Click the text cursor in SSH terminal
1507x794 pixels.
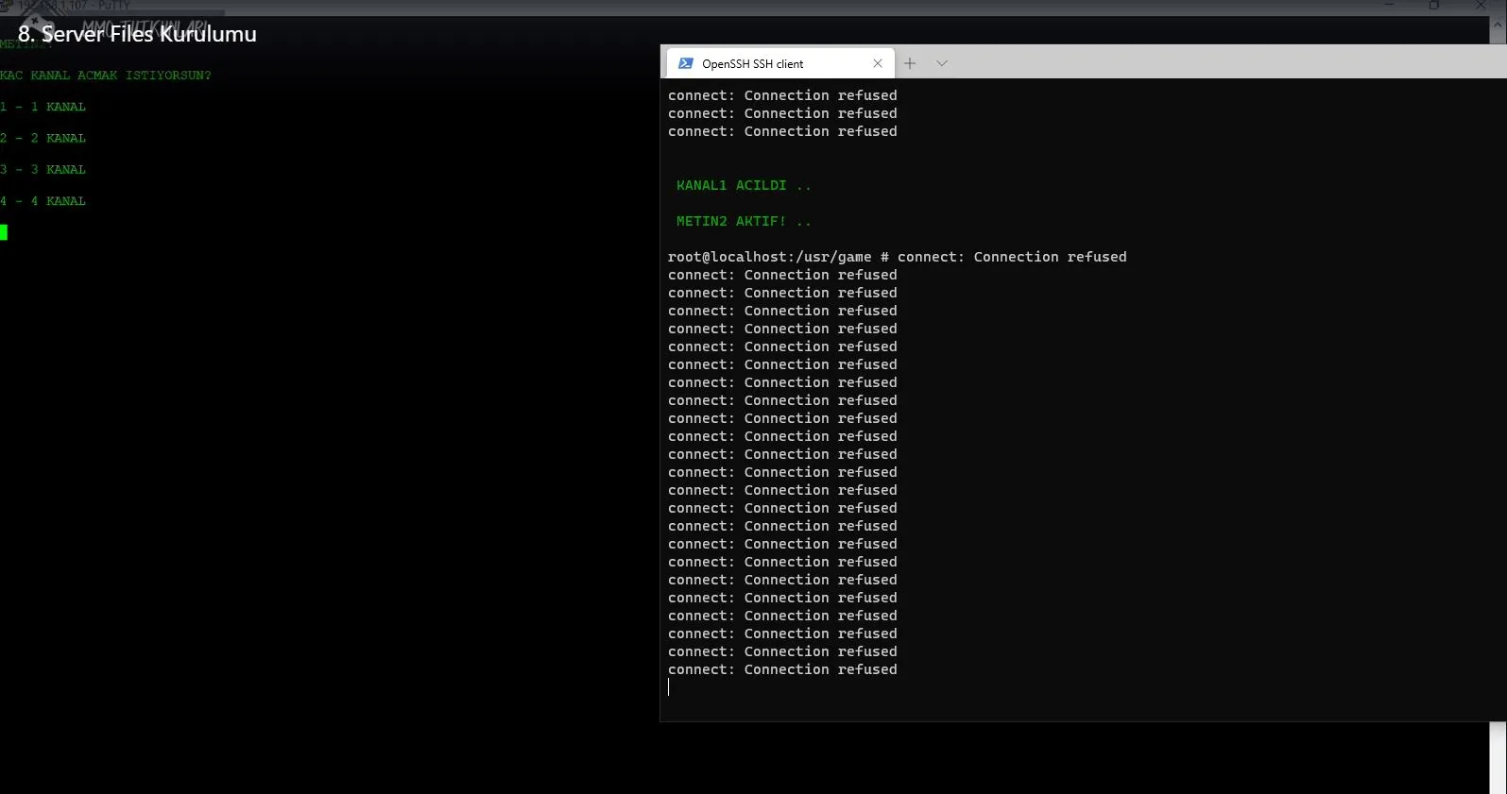[x=668, y=687]
